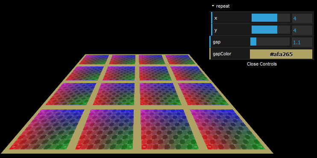Click the tan gap strip at the plane's front edge
This screenshot has width=317, height=158.
click(138, 152)
